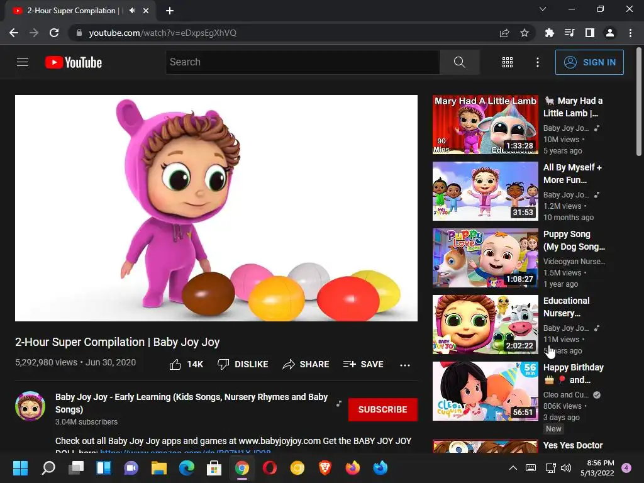This screenshot has width=644, height=483.
Task: Open the YouTube hamburger guide menu
Action: [x=23, y=62]
